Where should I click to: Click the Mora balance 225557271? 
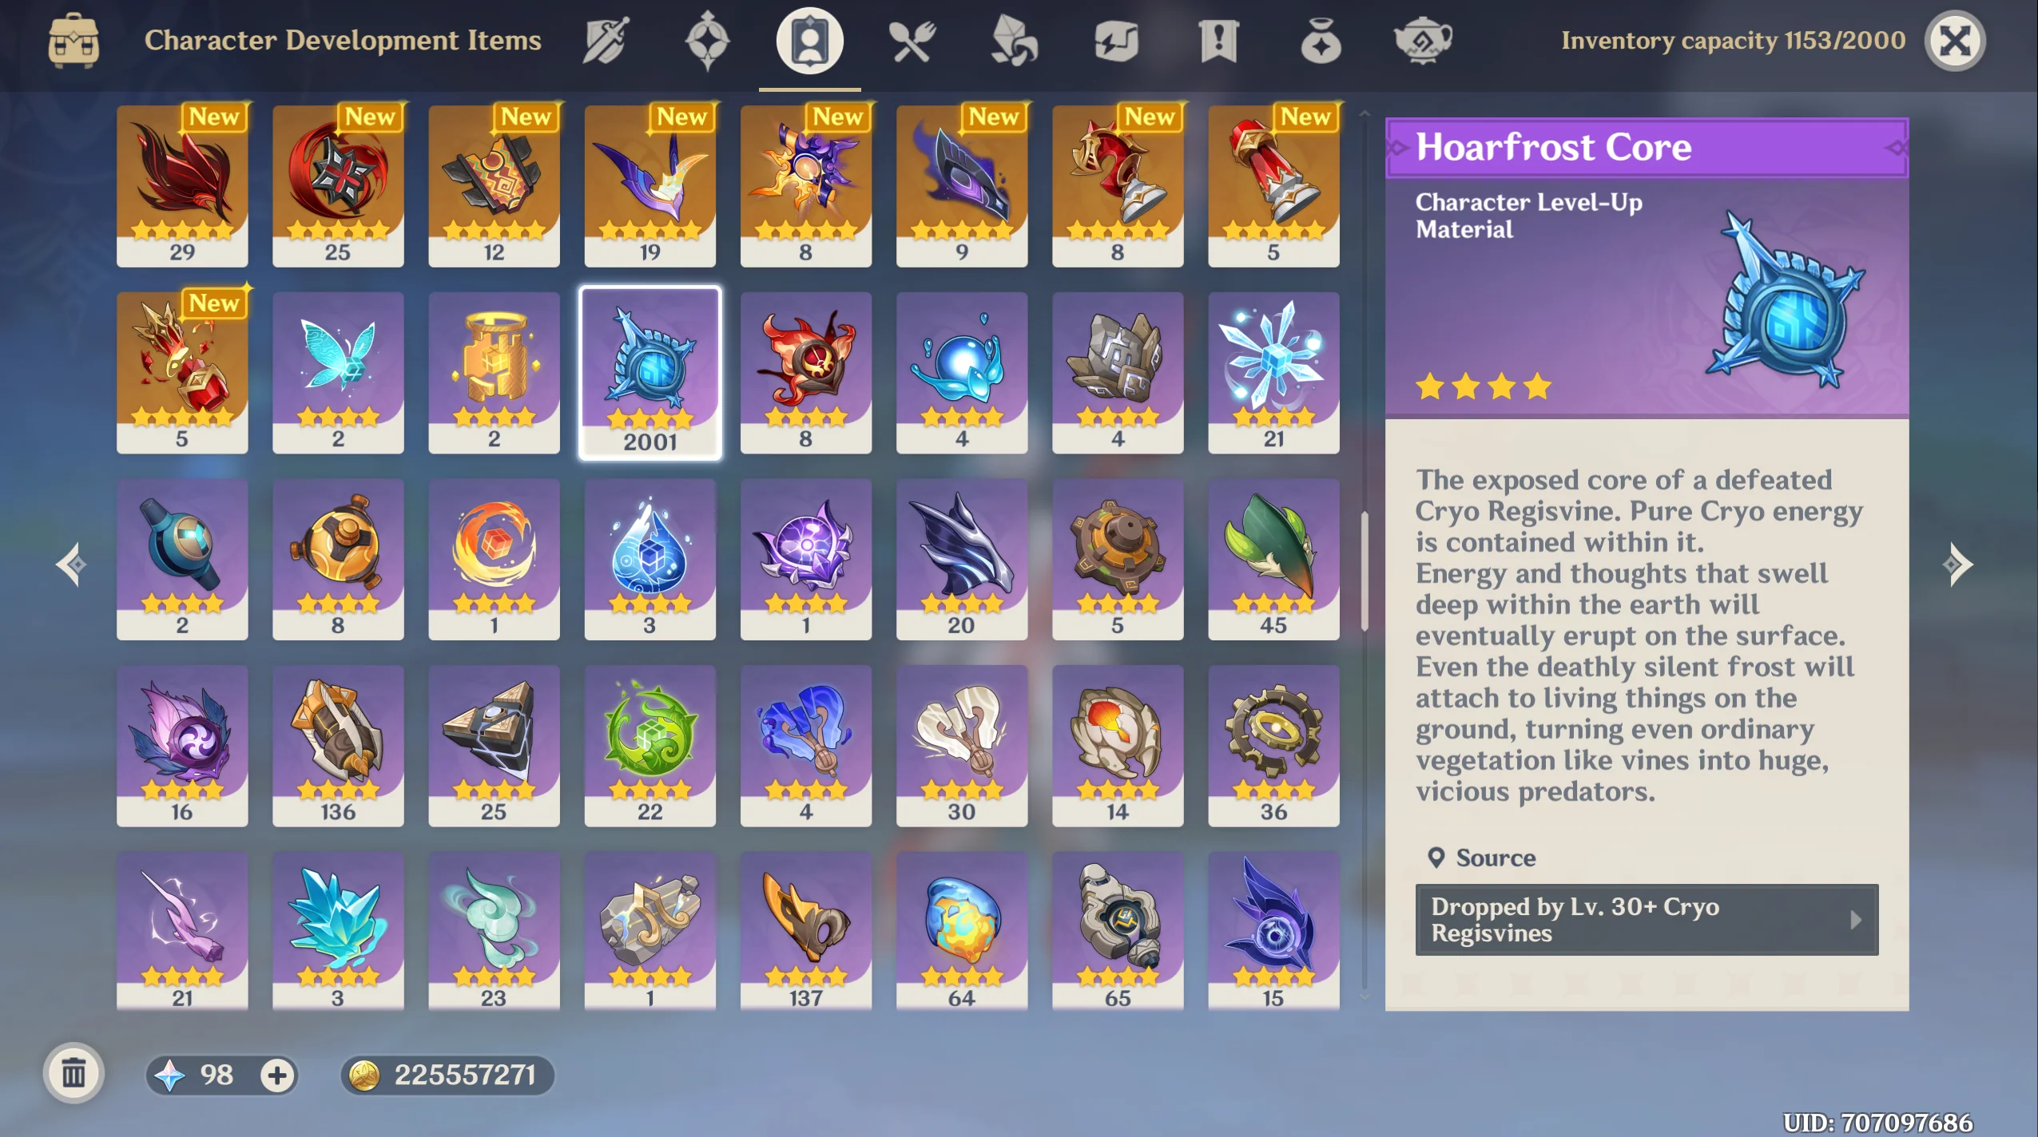coord(447,1075)
